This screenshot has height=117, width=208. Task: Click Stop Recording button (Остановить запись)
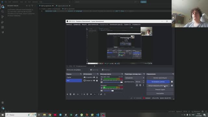[158, 82]
